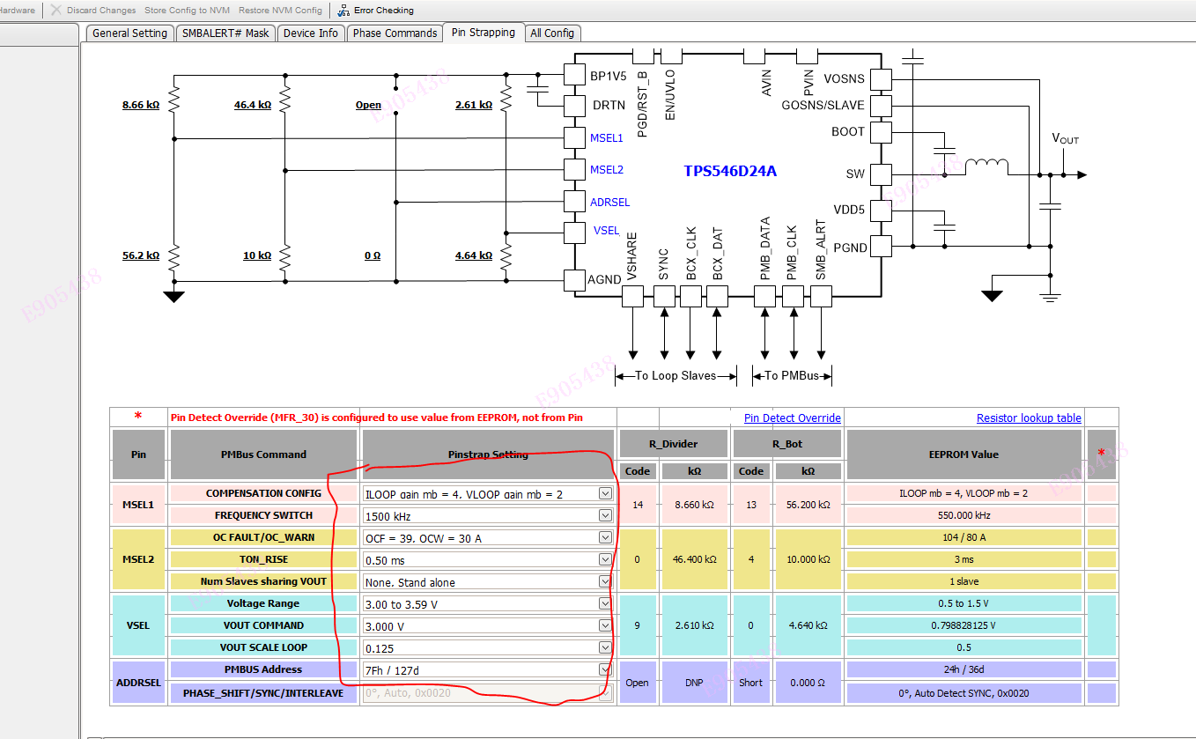The height and width of the screenshot is (739, 1196).
Task: Open the Voltage Range dropdown
Action: [605, 603]
